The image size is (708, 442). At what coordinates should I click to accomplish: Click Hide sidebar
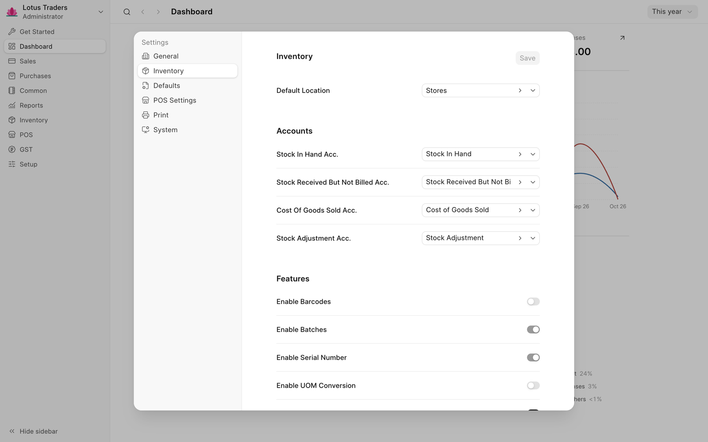[33, 431]
